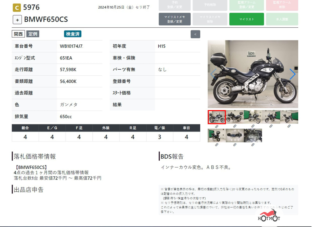This screenshot has width=313, height=227.
Task: Click the 出品店申告 section heading
Action: (x=29, y=189)
